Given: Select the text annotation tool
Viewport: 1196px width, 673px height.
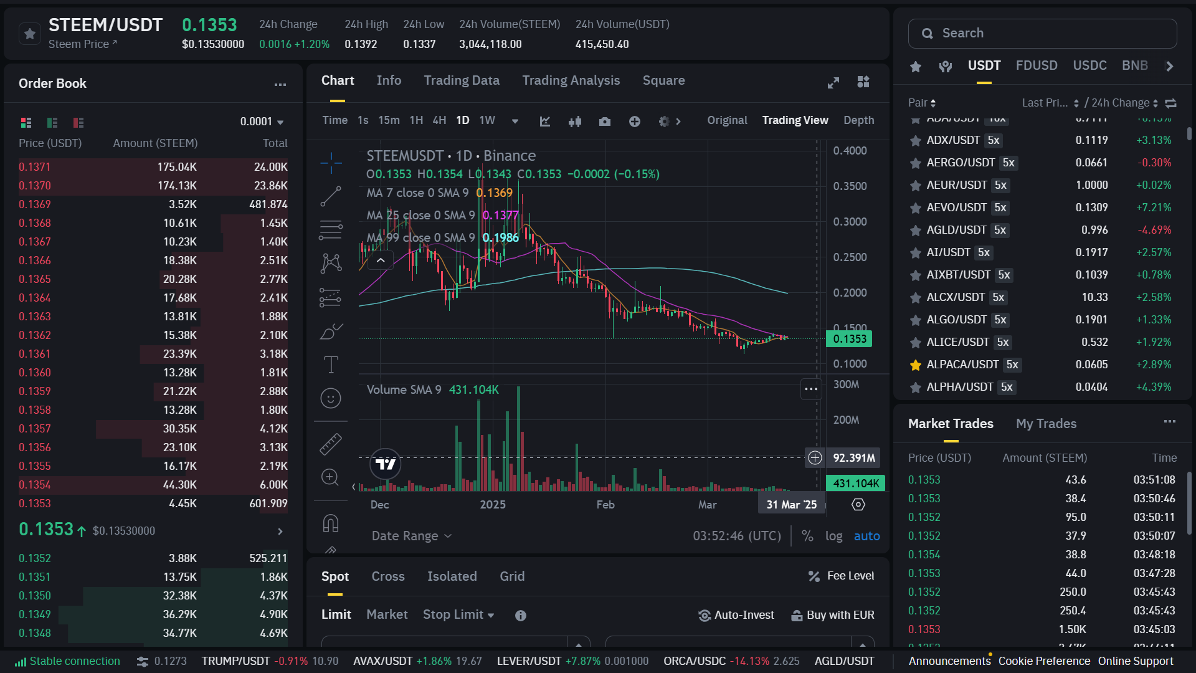Looking at the screenshot, I should click(x=331, y=365).
